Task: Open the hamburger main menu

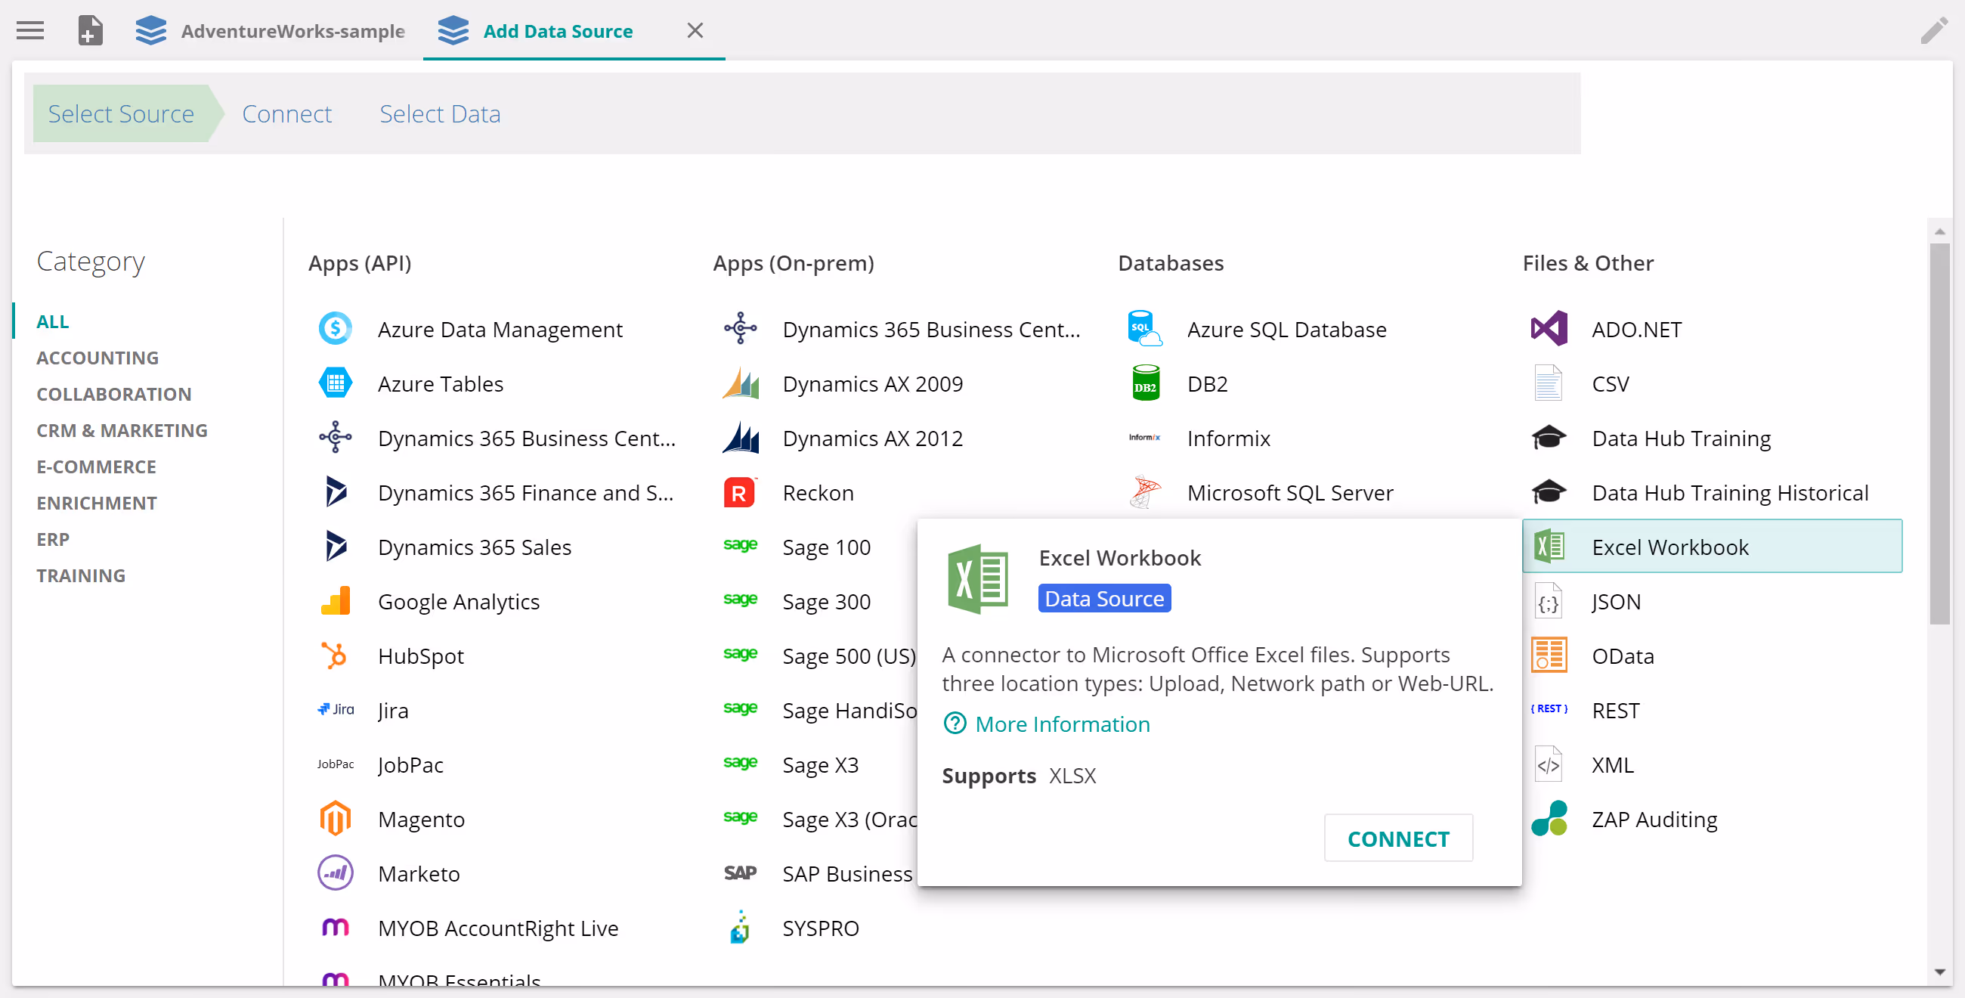Action: [x=29, y=30]
